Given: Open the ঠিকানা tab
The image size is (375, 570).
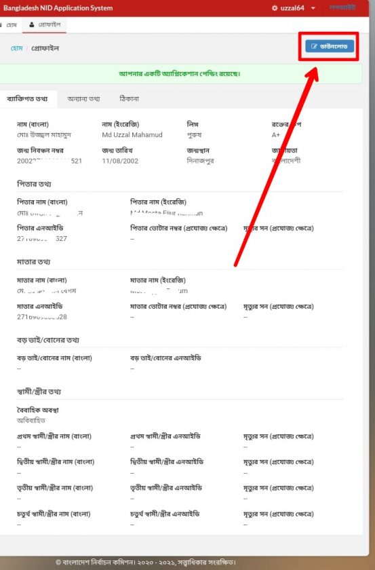Looking at the screenshot, I should point(129,99).
